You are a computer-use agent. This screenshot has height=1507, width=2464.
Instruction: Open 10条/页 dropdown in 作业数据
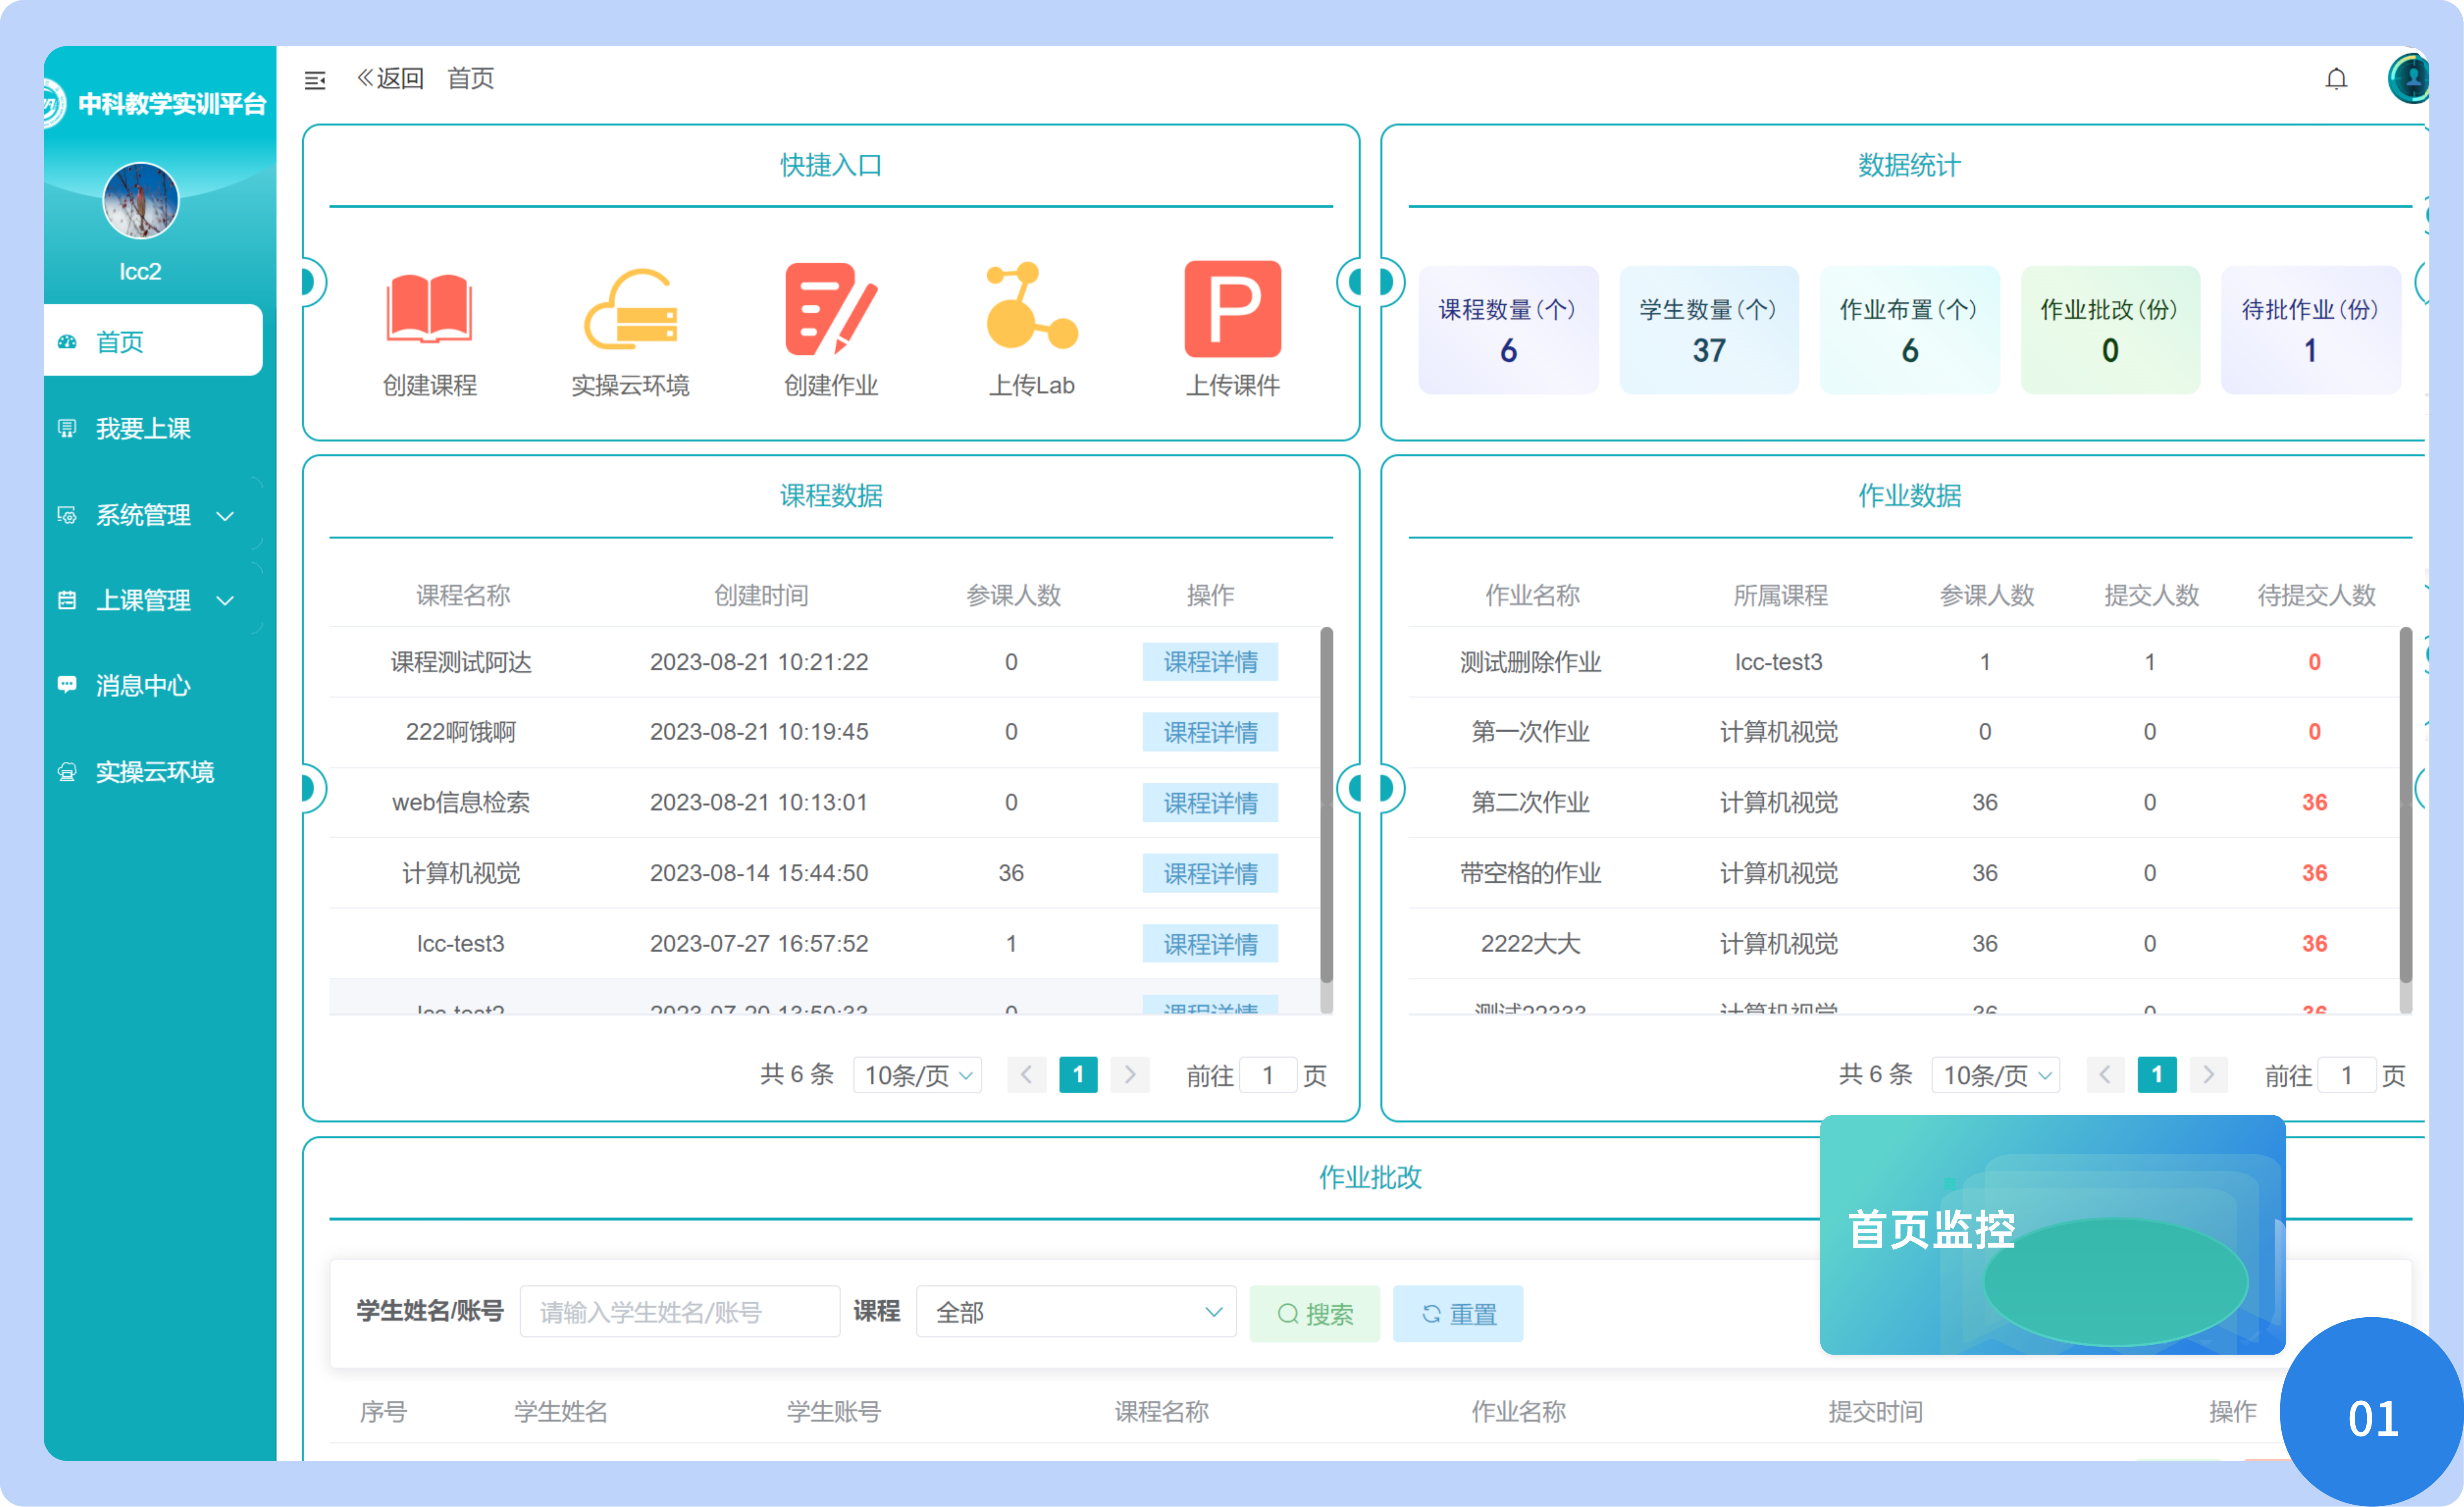pyautogui.click(x=1996, y=1075)
